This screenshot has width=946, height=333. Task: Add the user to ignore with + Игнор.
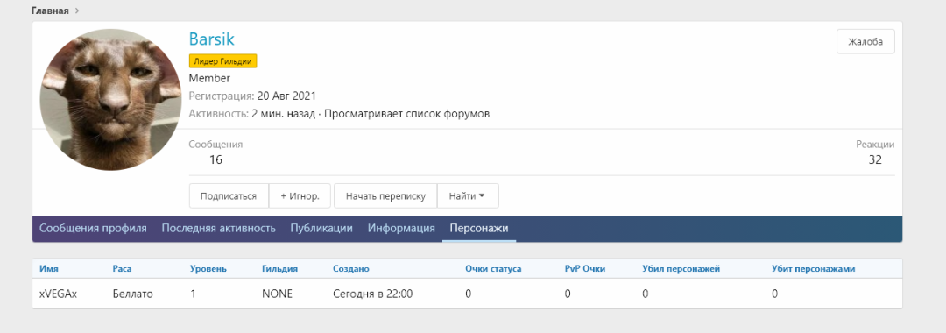point(300,196)
